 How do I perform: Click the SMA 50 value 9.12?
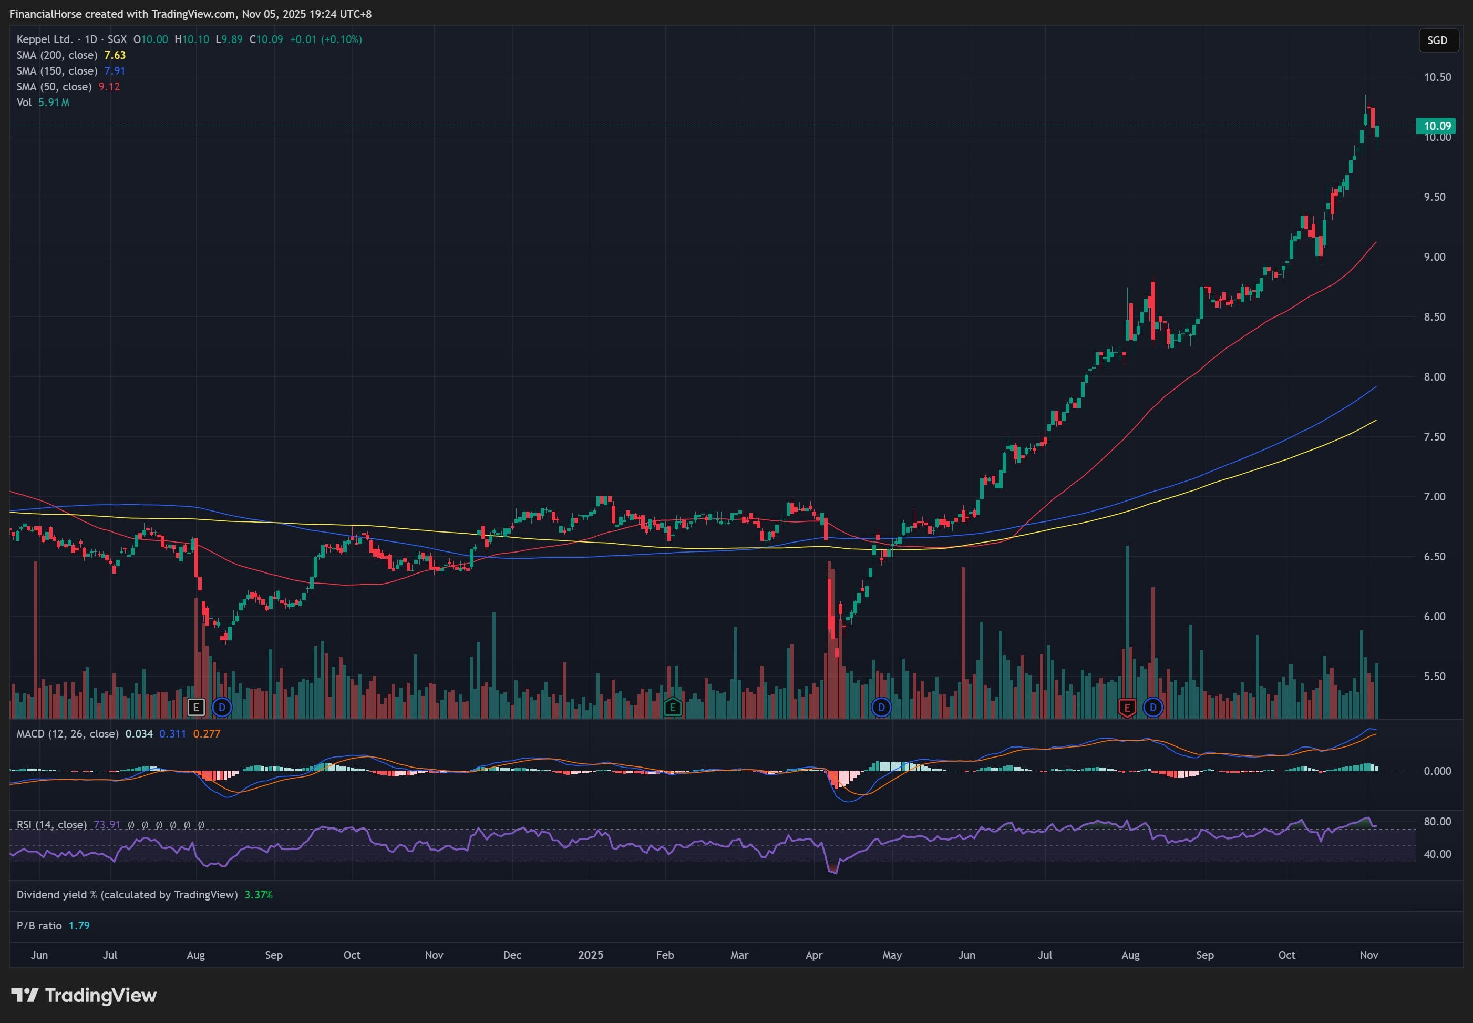[x=109, y=87]
